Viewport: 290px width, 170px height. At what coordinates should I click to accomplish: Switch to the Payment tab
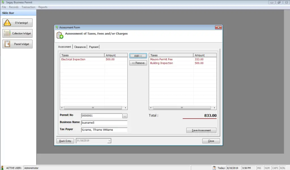(x=94, y=47)
